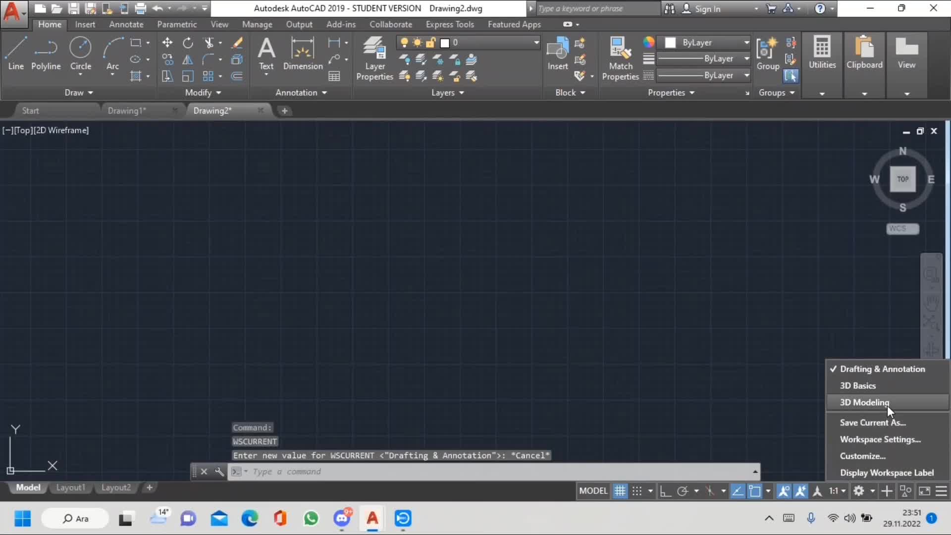Expand the Block panel
The height and width of the screenshot is (535, 951).
(x=570, y=93)
